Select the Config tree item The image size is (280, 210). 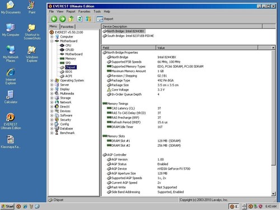[64, 124]
